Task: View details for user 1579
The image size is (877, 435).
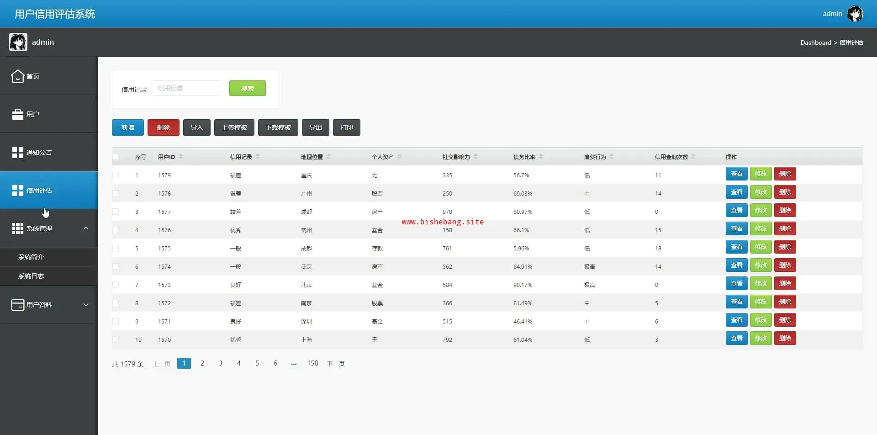Action: tap(737, 174)
